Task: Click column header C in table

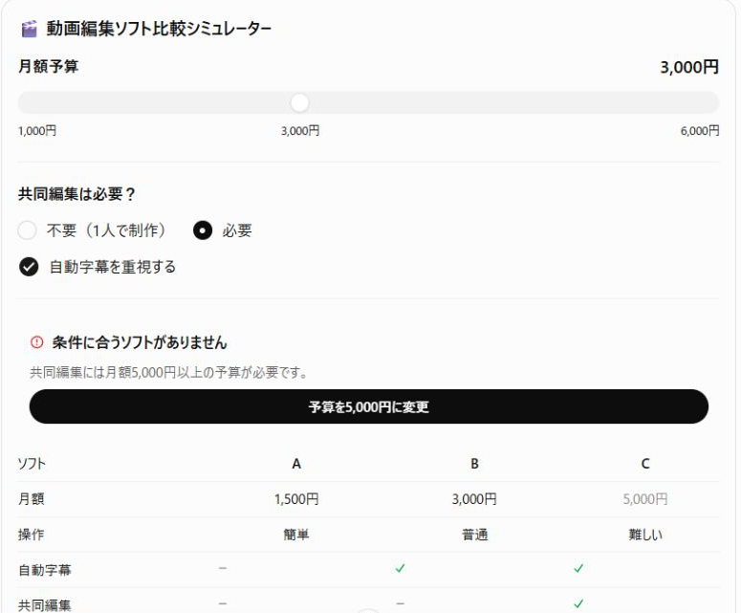Action: 645,464
